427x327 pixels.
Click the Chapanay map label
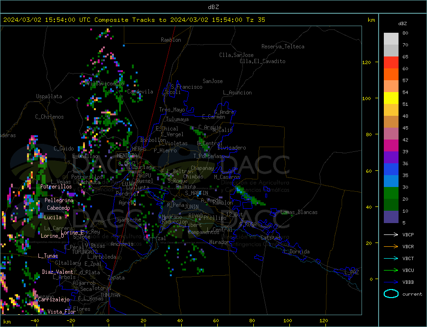coord(202,168)
